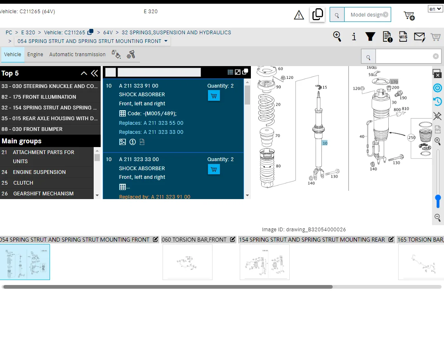Go to PC in breadcrumb
444x361 pixels.
tap(9, 32)
